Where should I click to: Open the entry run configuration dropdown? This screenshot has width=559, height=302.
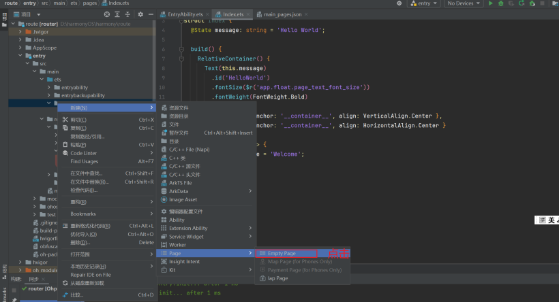[x=424, y=3]
